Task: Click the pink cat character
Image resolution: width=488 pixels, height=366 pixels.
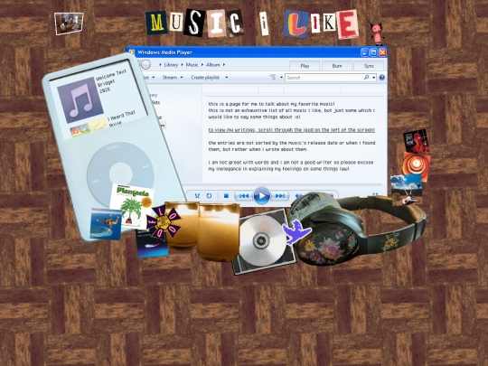Action: (377, 34)
